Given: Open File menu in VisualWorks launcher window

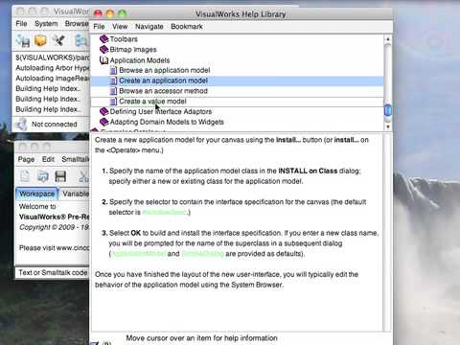Looking at the screenshot, I should tap(21, 24).
